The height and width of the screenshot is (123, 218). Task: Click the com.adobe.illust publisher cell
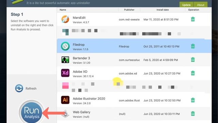tap(129, 100)
